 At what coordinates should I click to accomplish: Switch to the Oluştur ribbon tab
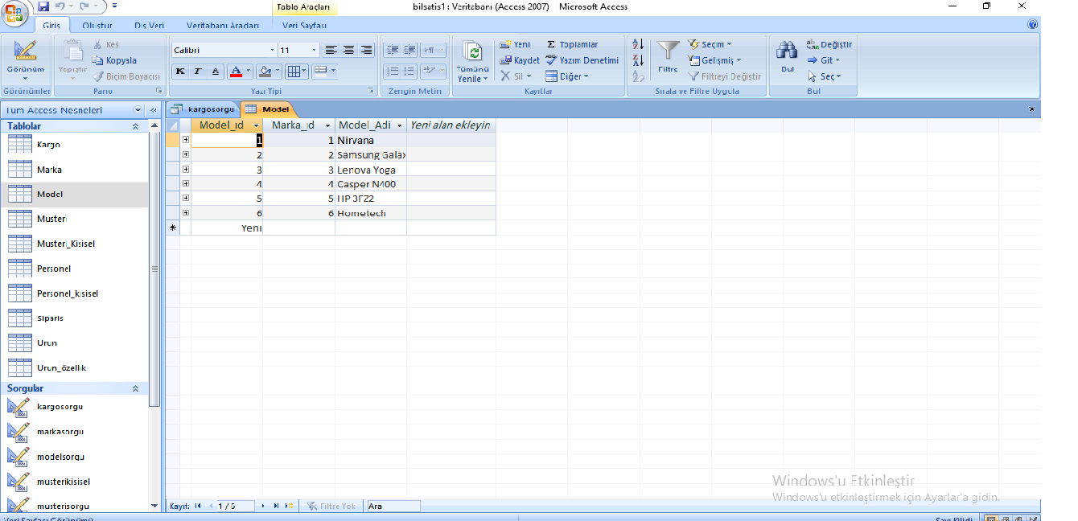[x=97, y=26]
